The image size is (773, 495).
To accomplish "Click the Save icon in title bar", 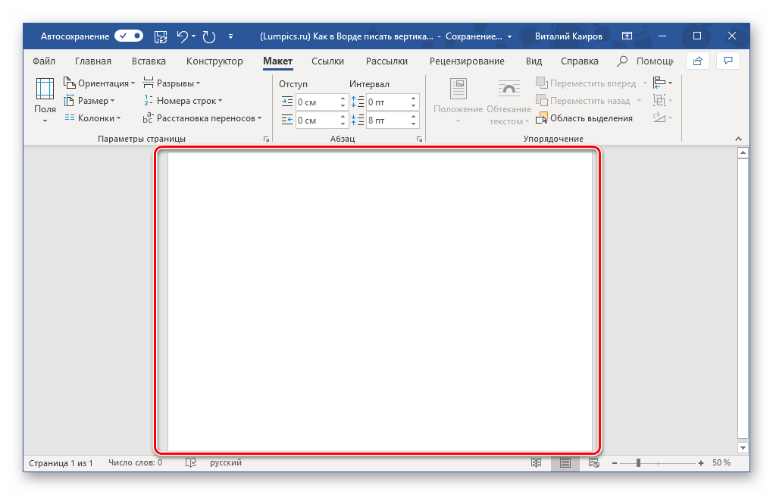I will click(x=161, y=36).
